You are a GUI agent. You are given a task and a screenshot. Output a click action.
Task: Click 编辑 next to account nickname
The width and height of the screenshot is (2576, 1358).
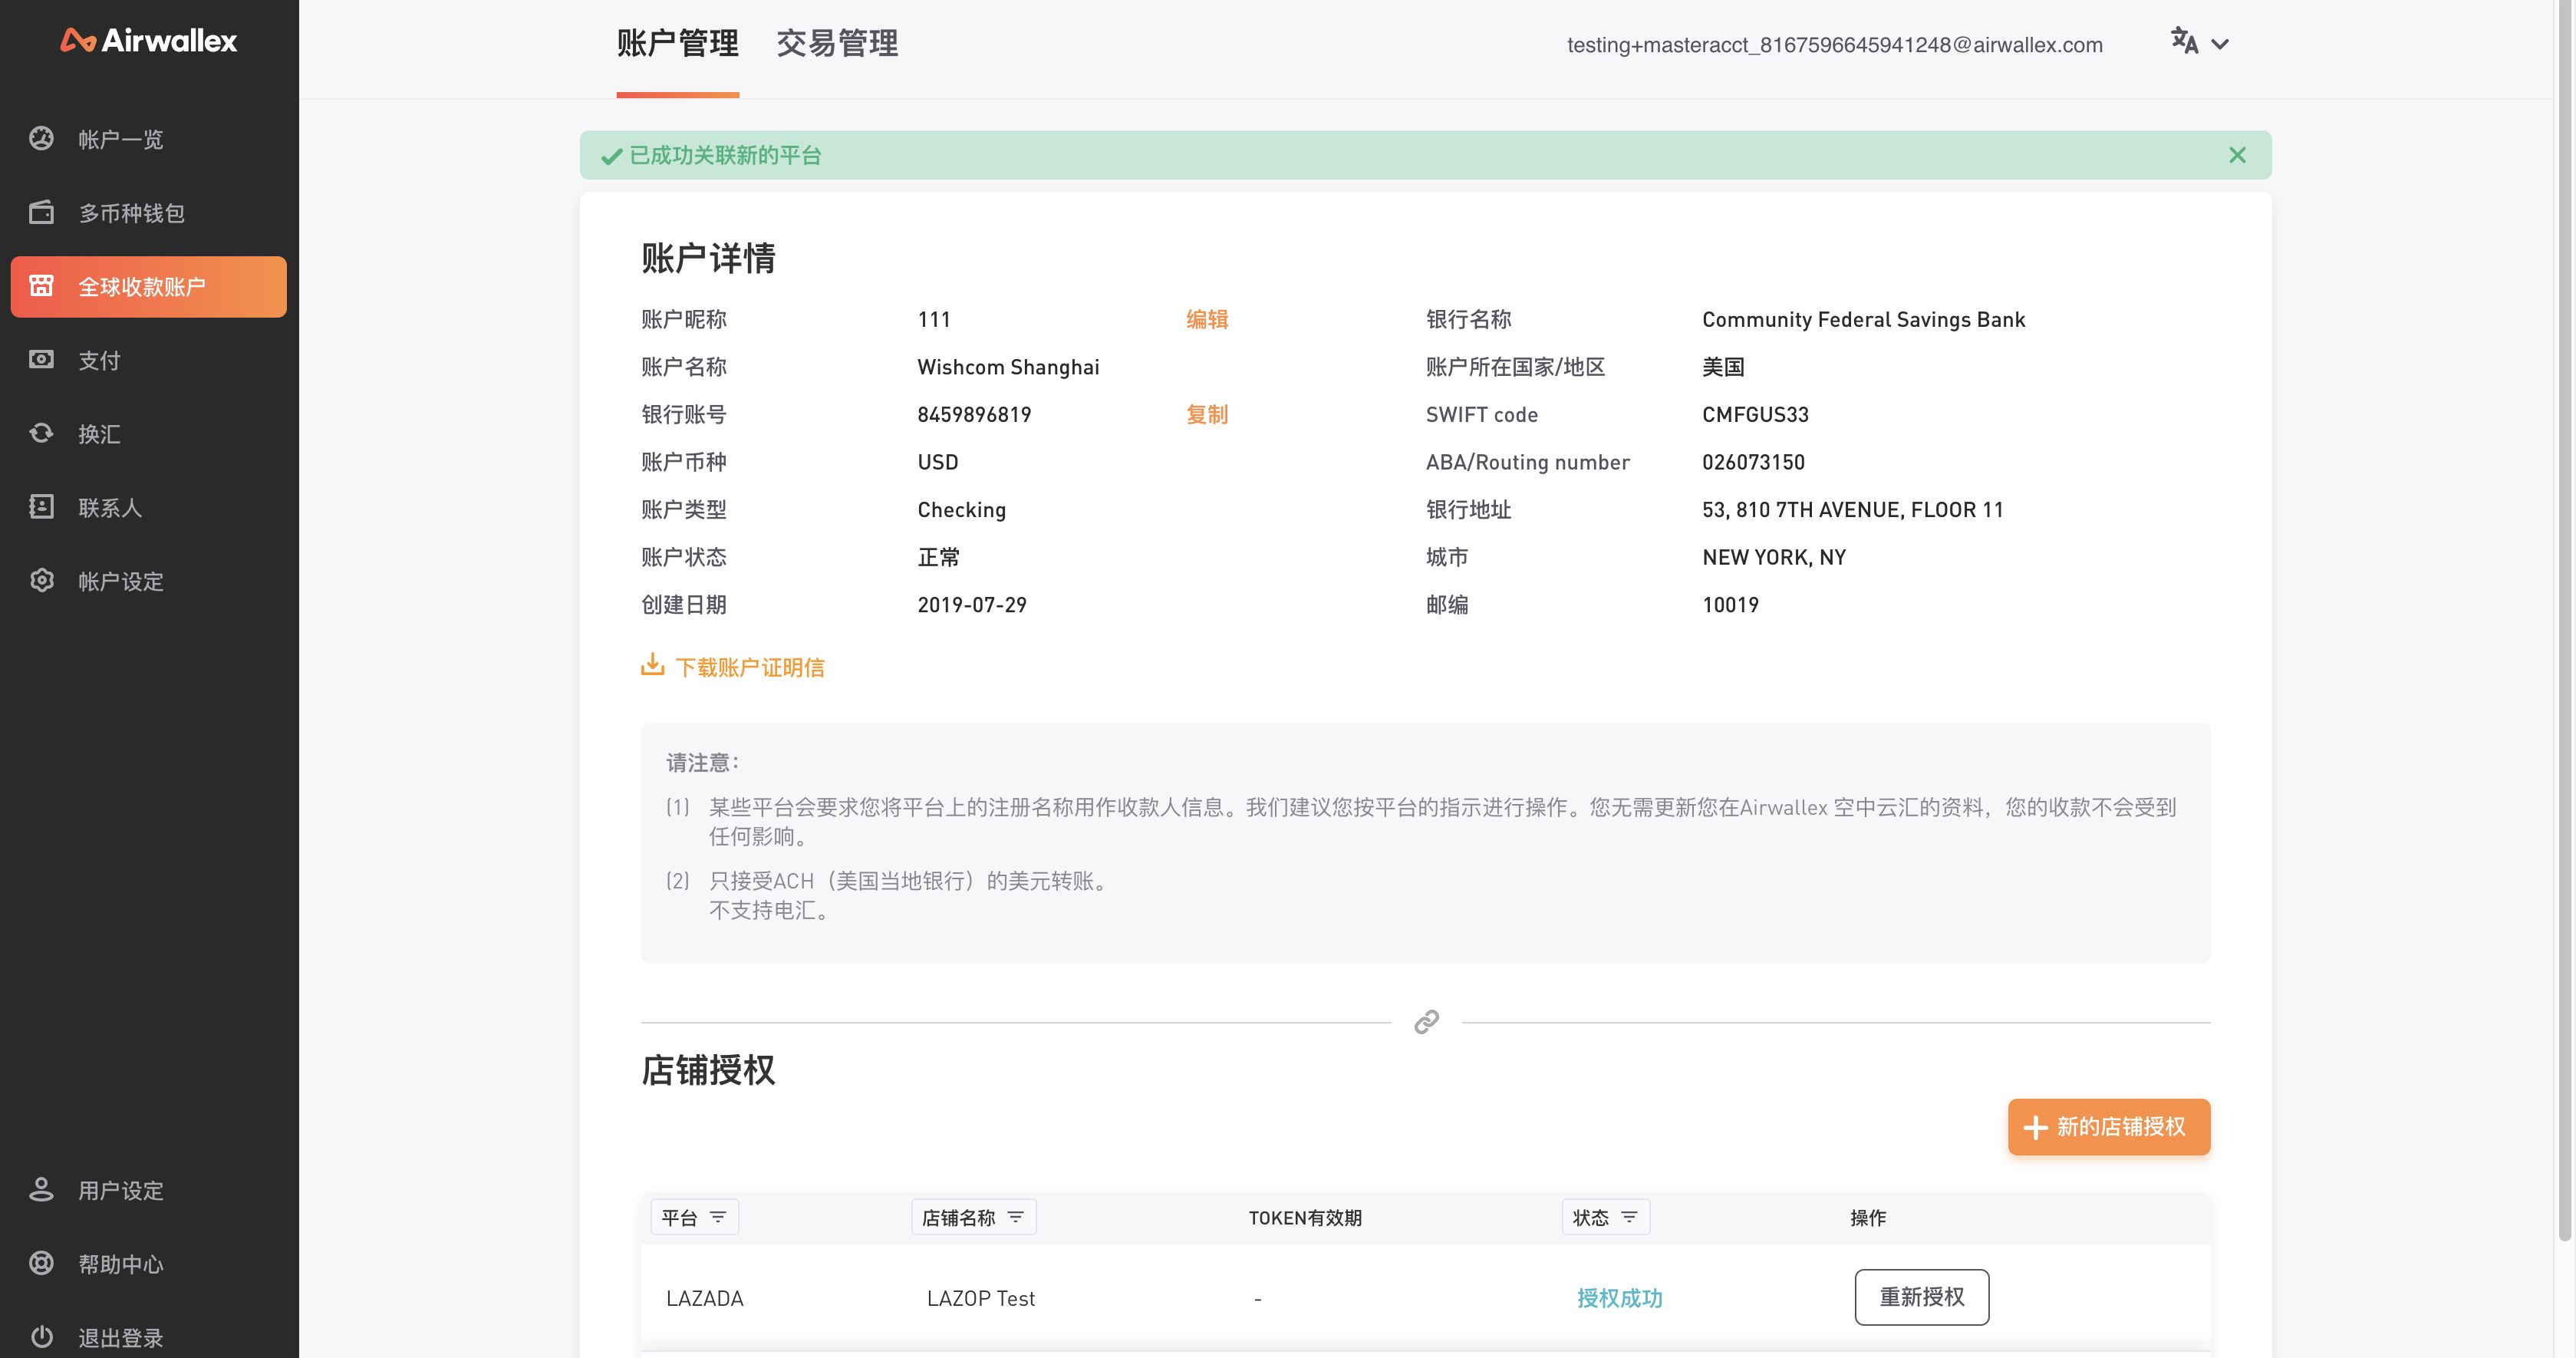(1207, 319)
